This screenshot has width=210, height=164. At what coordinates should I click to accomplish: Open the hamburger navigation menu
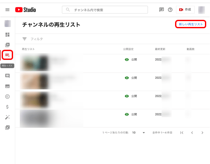[8, 10]
